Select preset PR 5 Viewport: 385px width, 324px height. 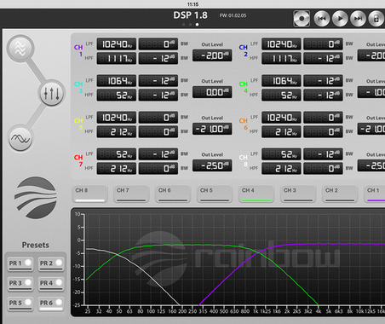pyautogui.click(x=20, y=304)
